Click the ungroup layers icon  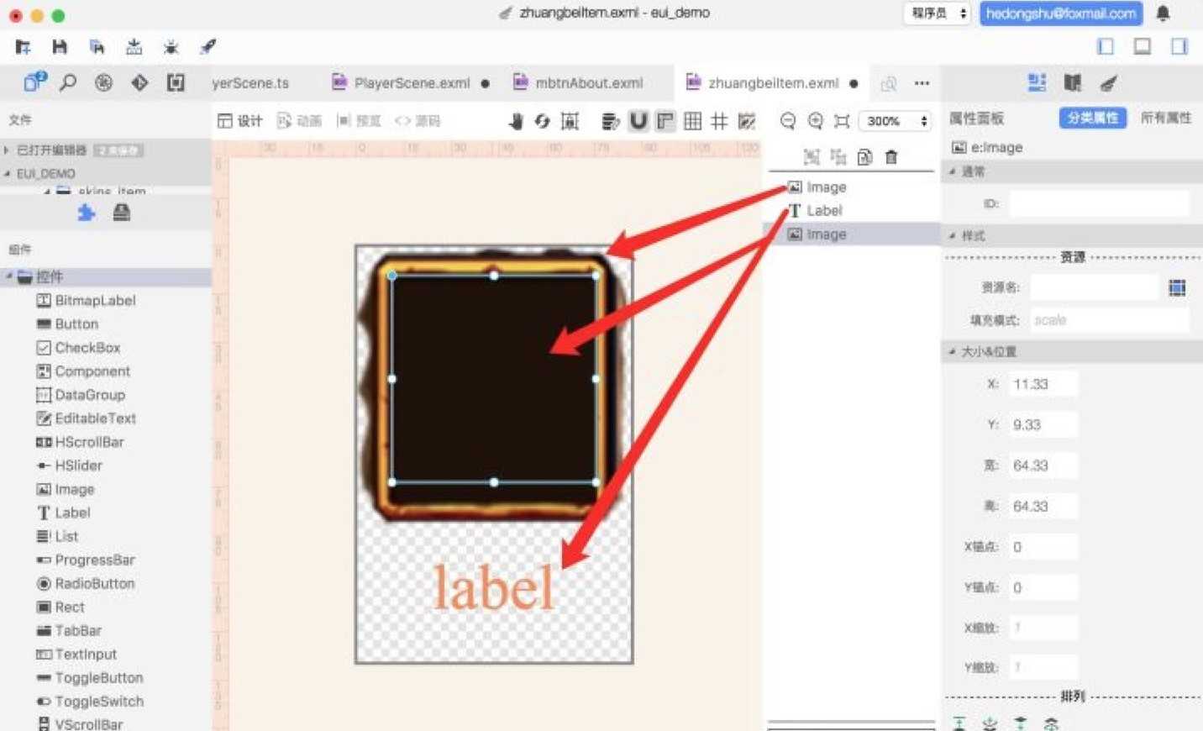838,156
